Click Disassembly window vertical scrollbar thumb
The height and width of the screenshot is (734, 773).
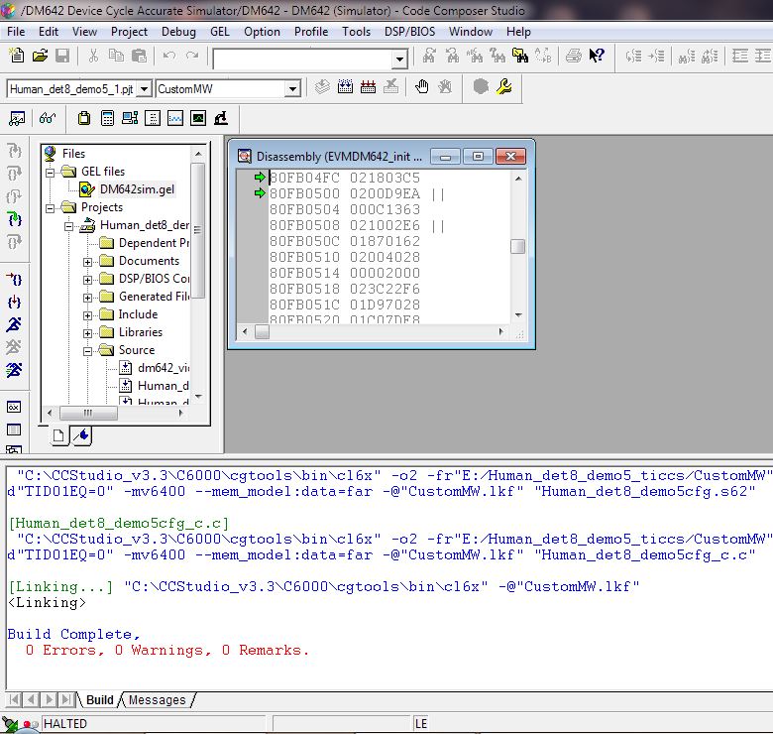click(x=517, y=246)
